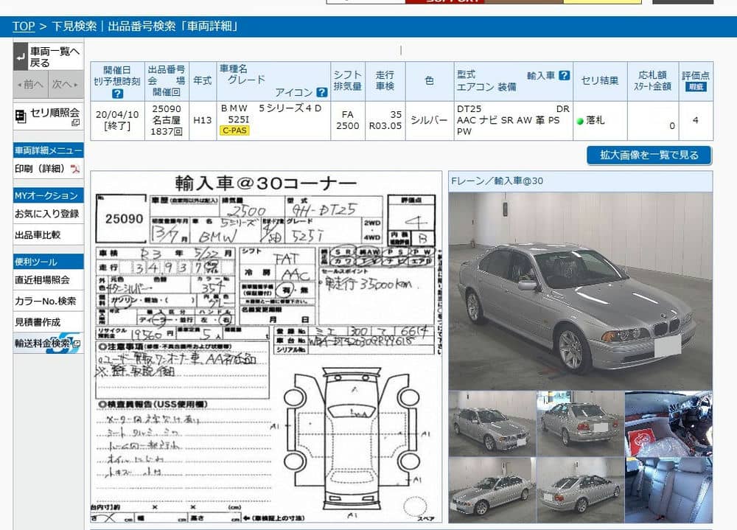The height and width of the screenshot is (530, 737).
Task: Click external window icon beside 輸送料金検索
Action: pos(77,344)
